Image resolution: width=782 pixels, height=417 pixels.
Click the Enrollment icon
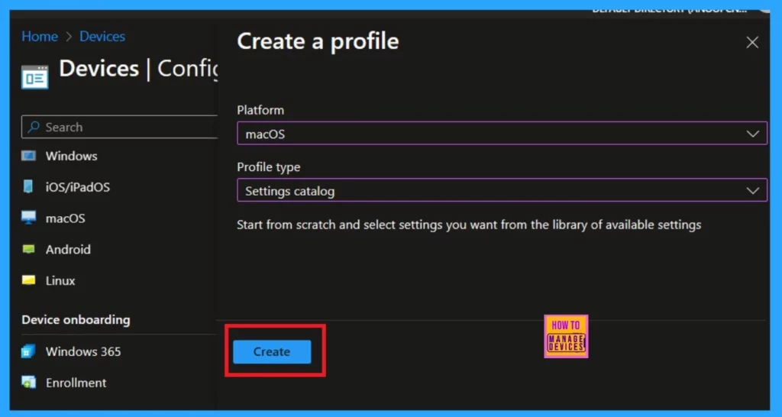(x=28, y=383)
